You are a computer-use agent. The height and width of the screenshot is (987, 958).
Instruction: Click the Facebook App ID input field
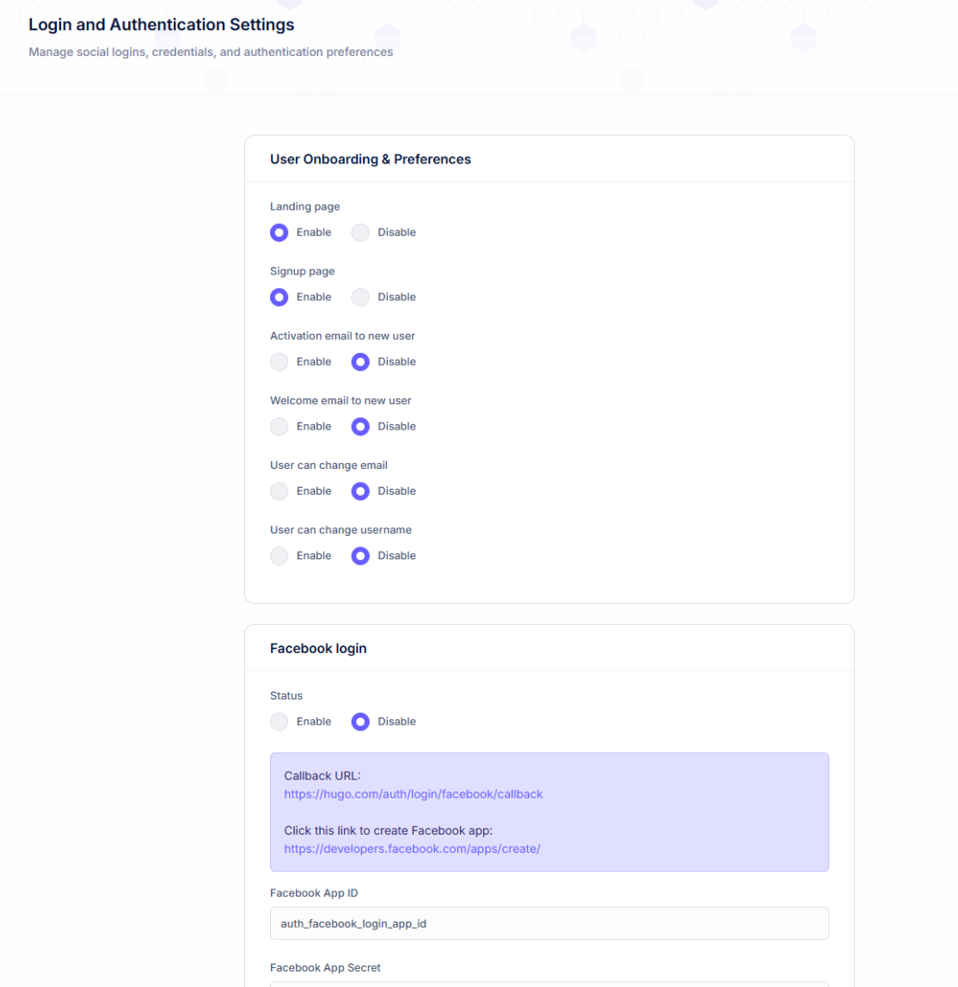click(x=549, y=923)
